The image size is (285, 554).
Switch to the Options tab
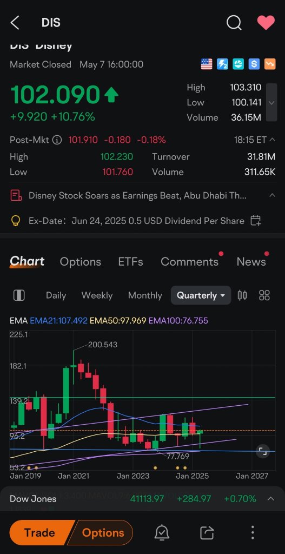coord(80,262)
